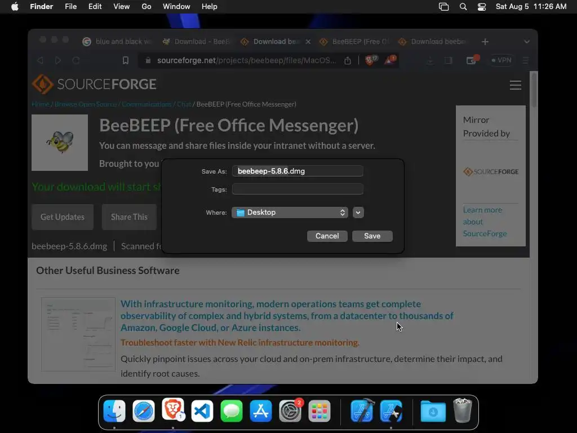
Task: Open the Where Desktop location dropdown
Action: [x=290, y=213]
